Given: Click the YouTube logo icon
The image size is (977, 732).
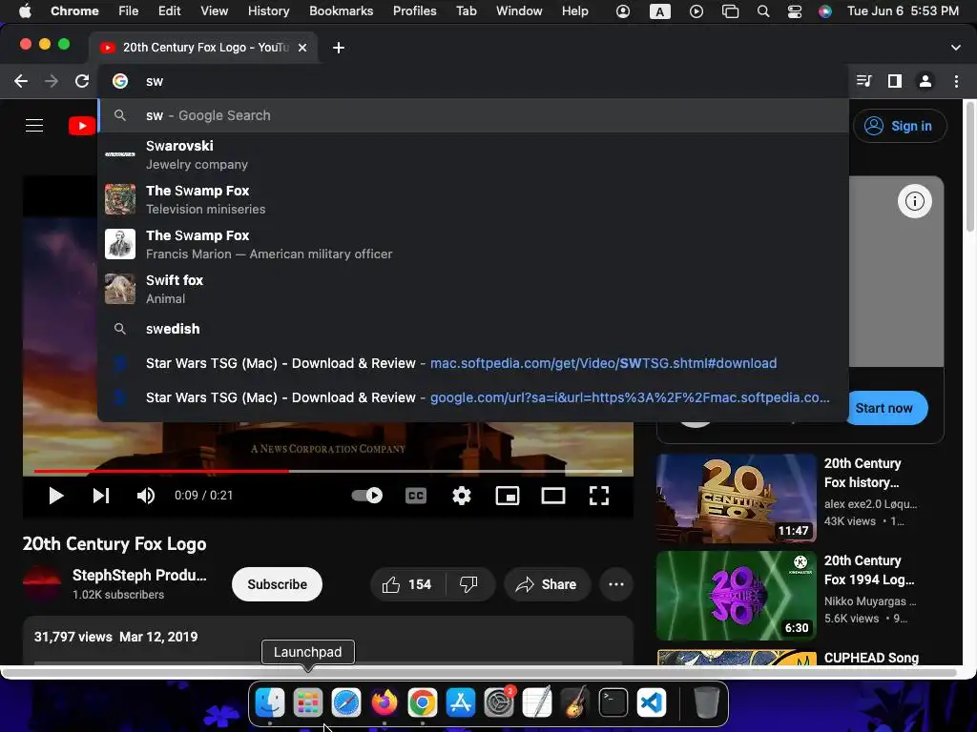Looking at the screenshot, I should pos(82,126).
